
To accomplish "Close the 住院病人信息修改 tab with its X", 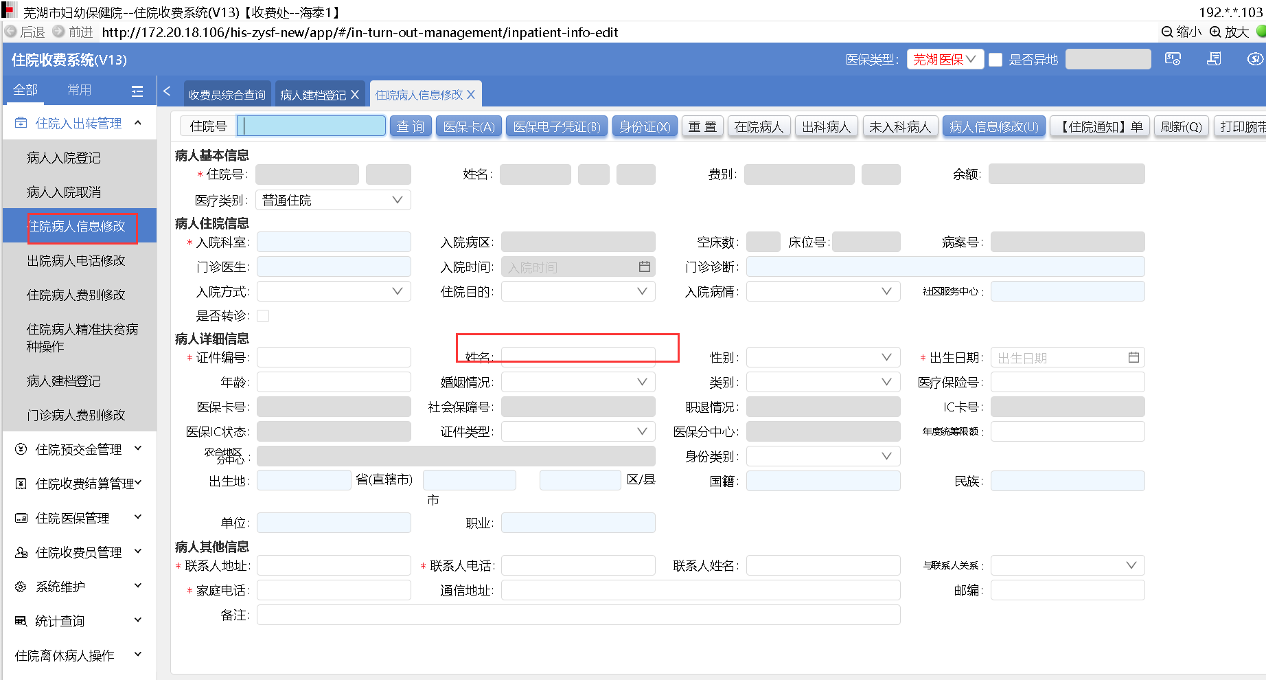I will click(x=471, y=95).
